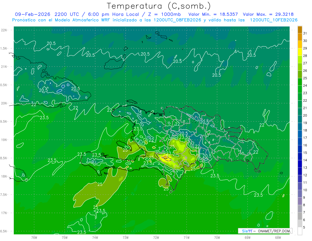Click the "20N" latitude axis label
The width and height of the screenshot is (312, 241).
coord(4,103)
